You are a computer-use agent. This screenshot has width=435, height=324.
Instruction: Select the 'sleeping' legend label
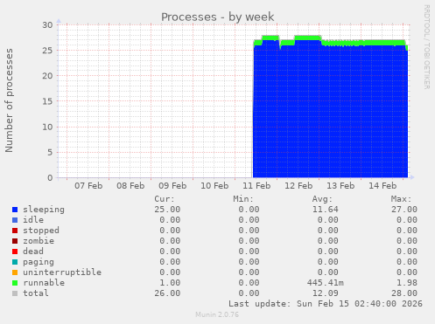tap(44, 210)
